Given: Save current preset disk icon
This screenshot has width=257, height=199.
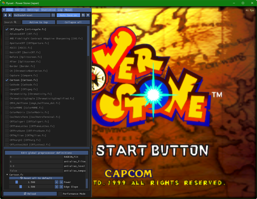Looking at the screenshot, I should click(x=83, y=15).
